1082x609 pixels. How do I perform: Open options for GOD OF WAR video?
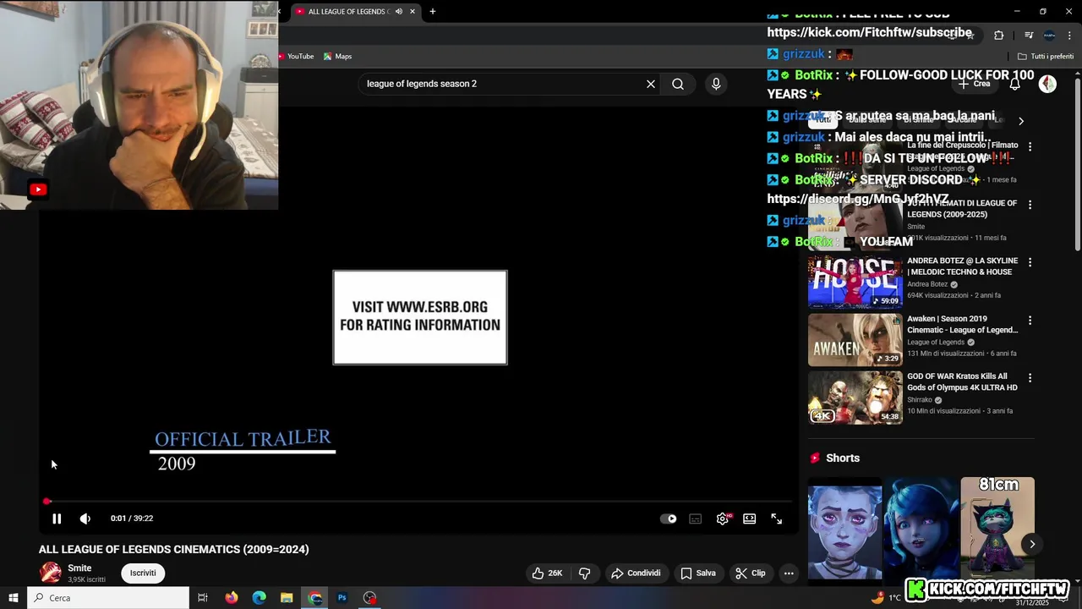click(x=1030, y=378)
